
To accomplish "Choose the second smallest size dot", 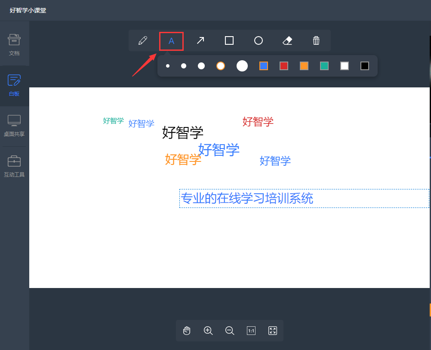I will tap(184, 66).
